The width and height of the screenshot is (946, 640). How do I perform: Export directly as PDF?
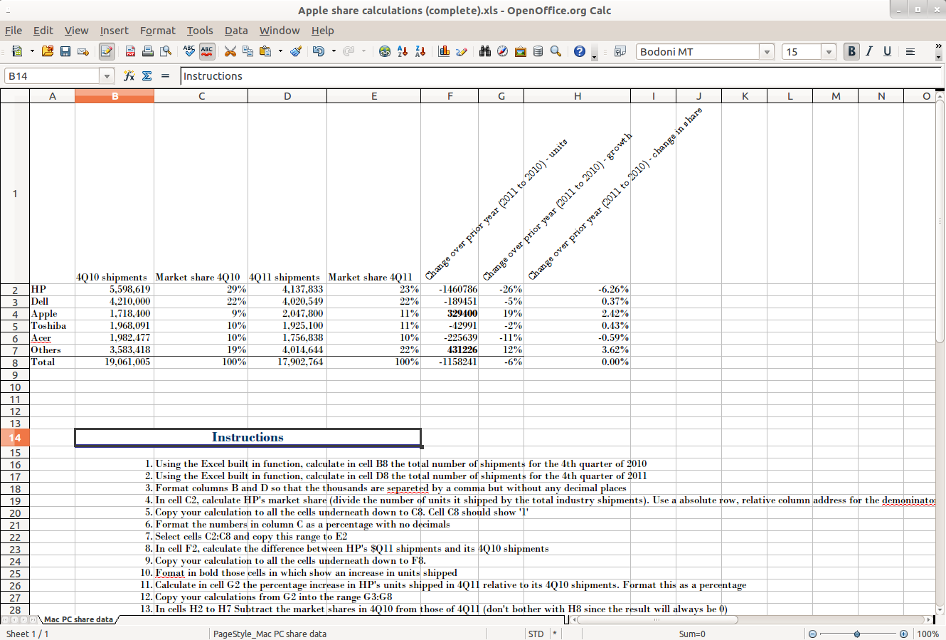[131, 51]
